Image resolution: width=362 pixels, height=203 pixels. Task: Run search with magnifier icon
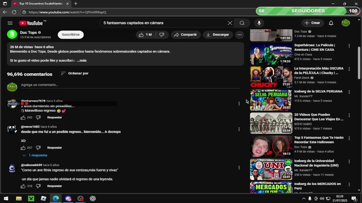[242, 23]
